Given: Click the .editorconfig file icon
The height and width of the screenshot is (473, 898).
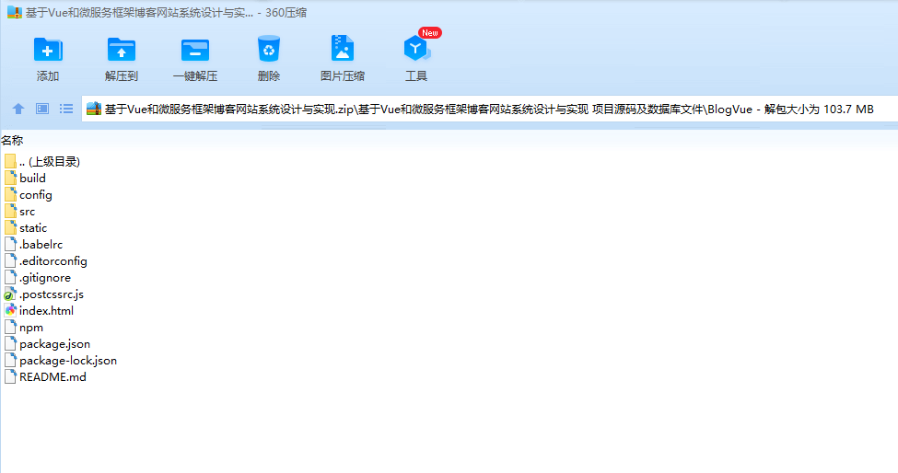Looking at the screenshot, I should click(10, 261).
